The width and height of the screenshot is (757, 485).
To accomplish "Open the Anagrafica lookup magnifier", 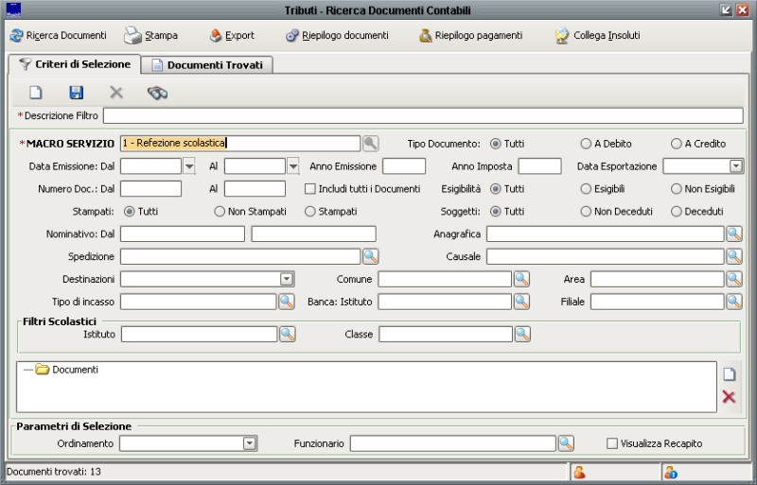I will (x=733, y=234).
